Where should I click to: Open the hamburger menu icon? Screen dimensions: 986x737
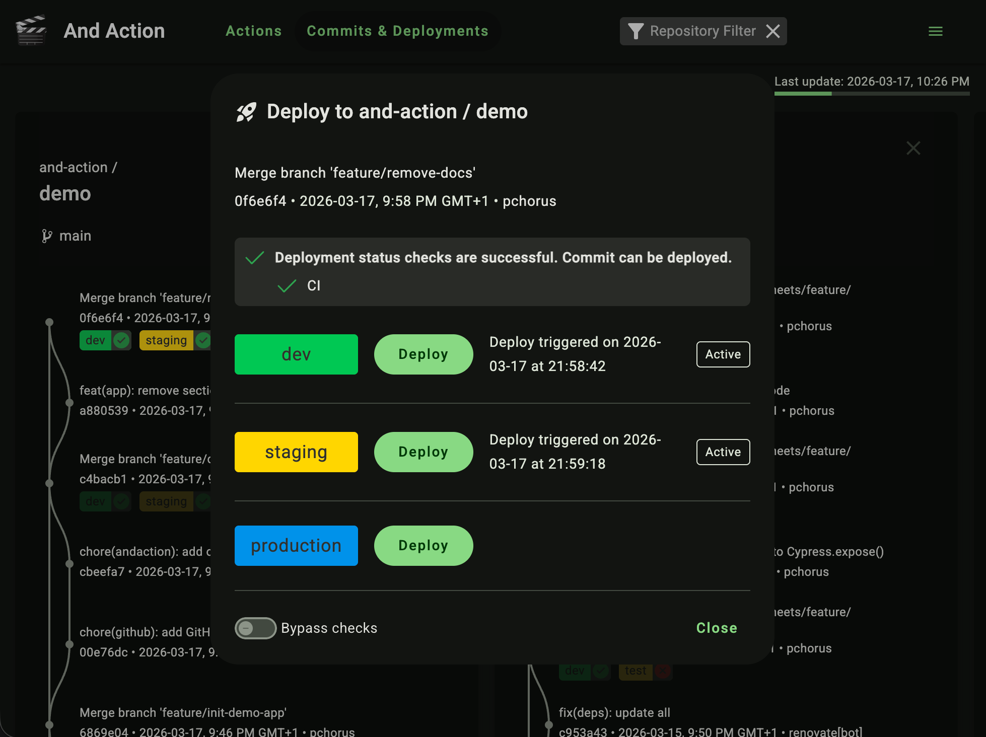[935, 31]
